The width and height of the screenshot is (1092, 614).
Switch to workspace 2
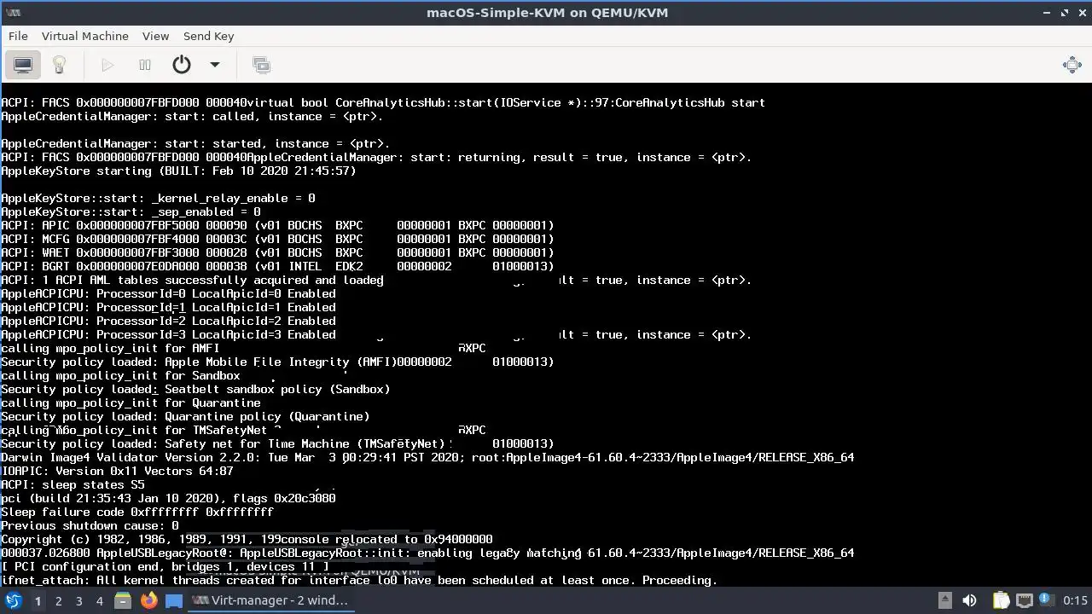tap(58, 600)
